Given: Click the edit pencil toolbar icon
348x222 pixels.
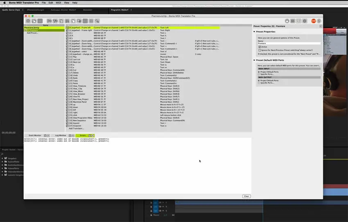Looking at the screenshot, I should pos(97,21).
